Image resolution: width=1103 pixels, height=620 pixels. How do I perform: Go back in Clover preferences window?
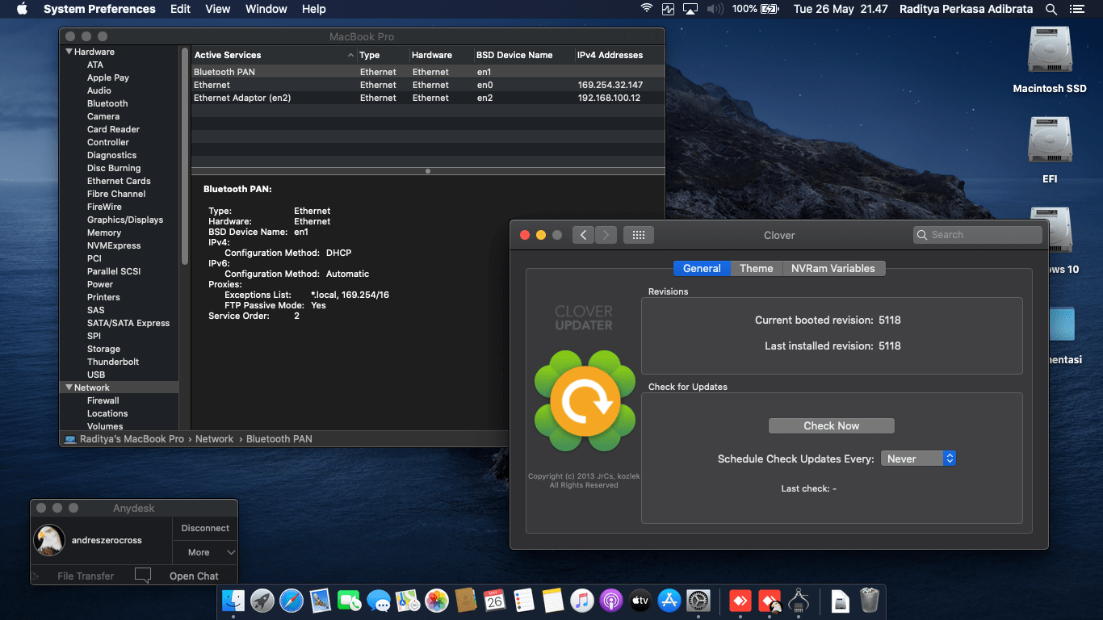584,235
